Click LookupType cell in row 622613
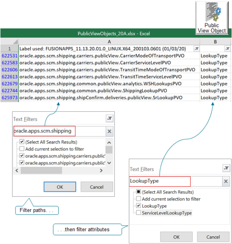The height and width of the screenshot is (244, 232). [x=215, y=77]
